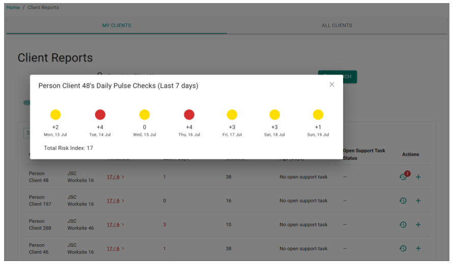
Task: Select the 'Person Client 46' name cell
Action: pos(39,248)
